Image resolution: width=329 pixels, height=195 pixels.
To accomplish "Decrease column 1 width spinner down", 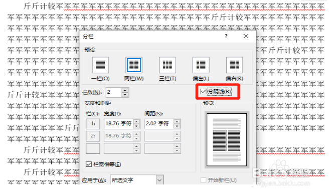I will [136, 126].
